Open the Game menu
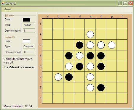The image size is (134, 110). (x=7, y=9)
